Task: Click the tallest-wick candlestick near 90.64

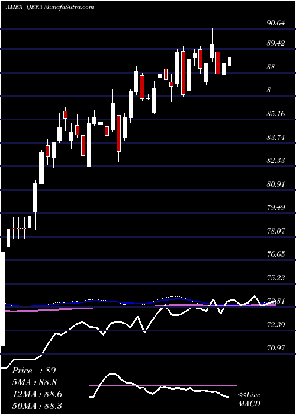Action: [x=212, y=45]
